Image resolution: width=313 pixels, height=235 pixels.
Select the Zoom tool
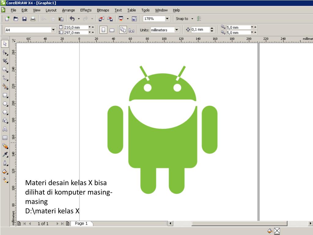tap(5, 69)
